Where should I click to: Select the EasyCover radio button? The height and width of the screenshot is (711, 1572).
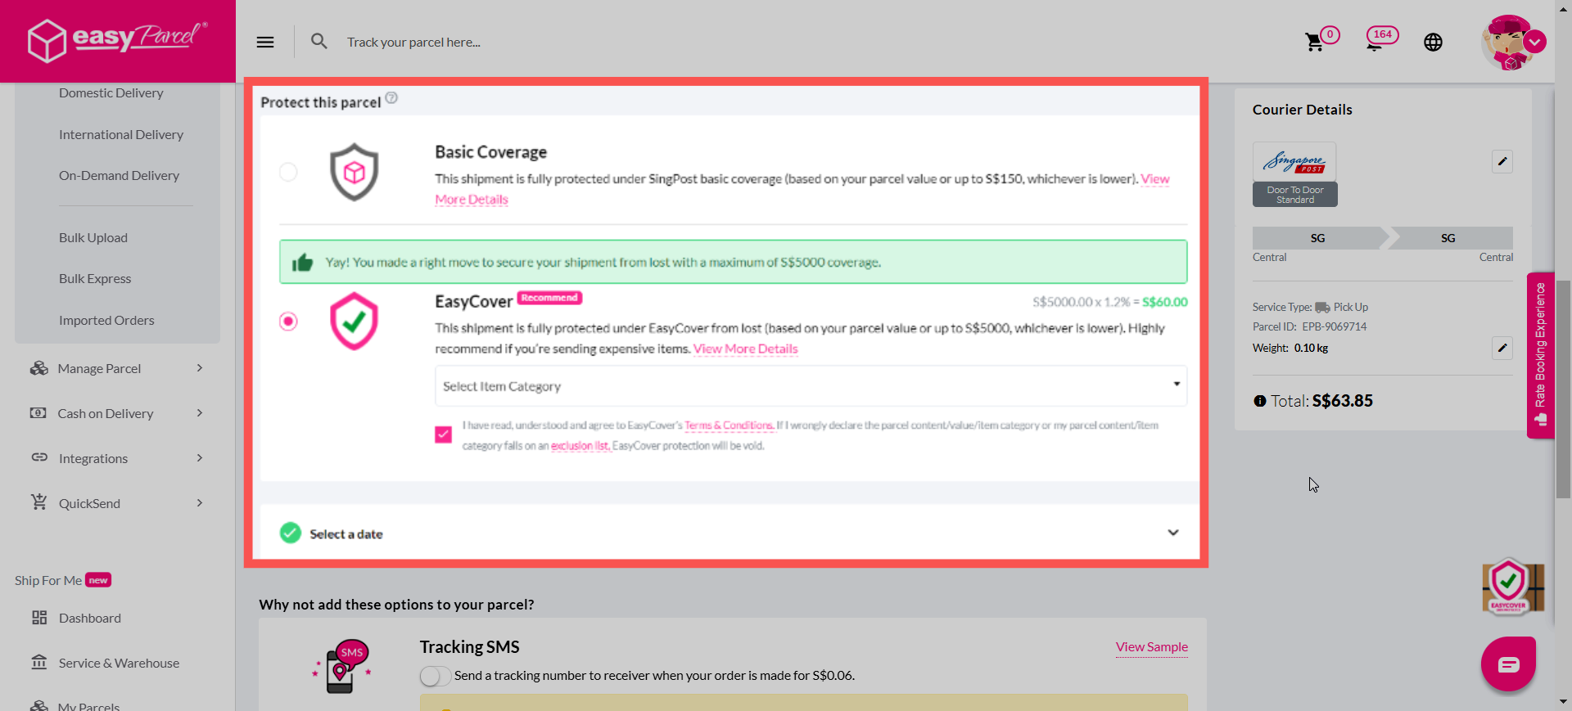[x=288, y=321]
